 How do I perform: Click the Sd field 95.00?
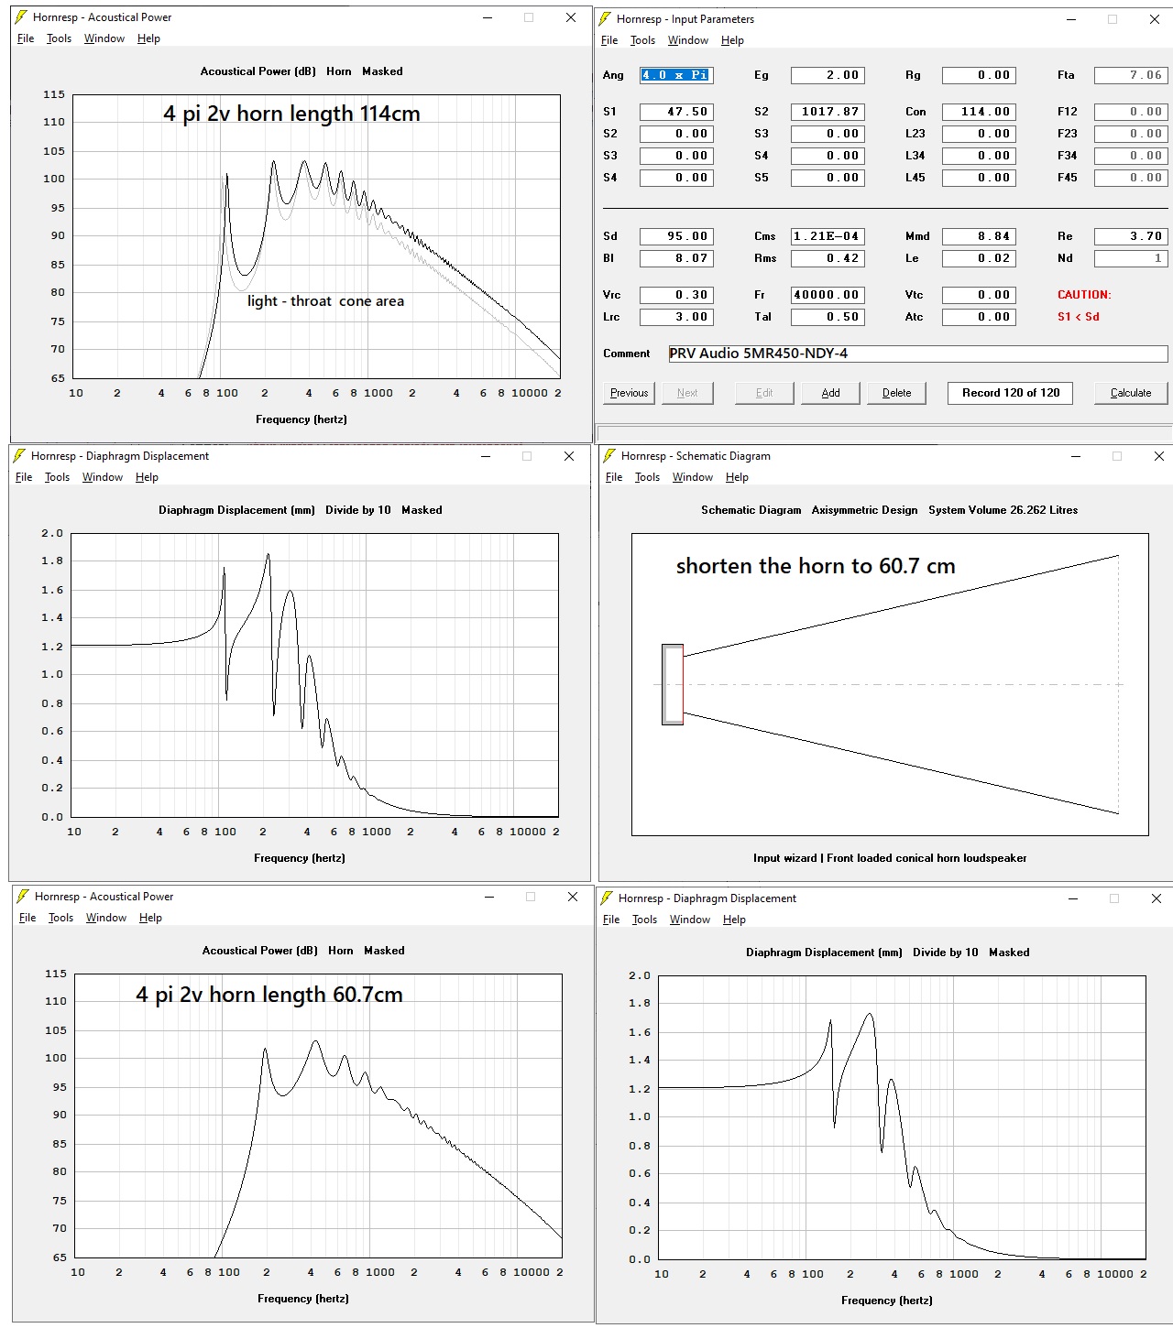click(x=676, y=236)
